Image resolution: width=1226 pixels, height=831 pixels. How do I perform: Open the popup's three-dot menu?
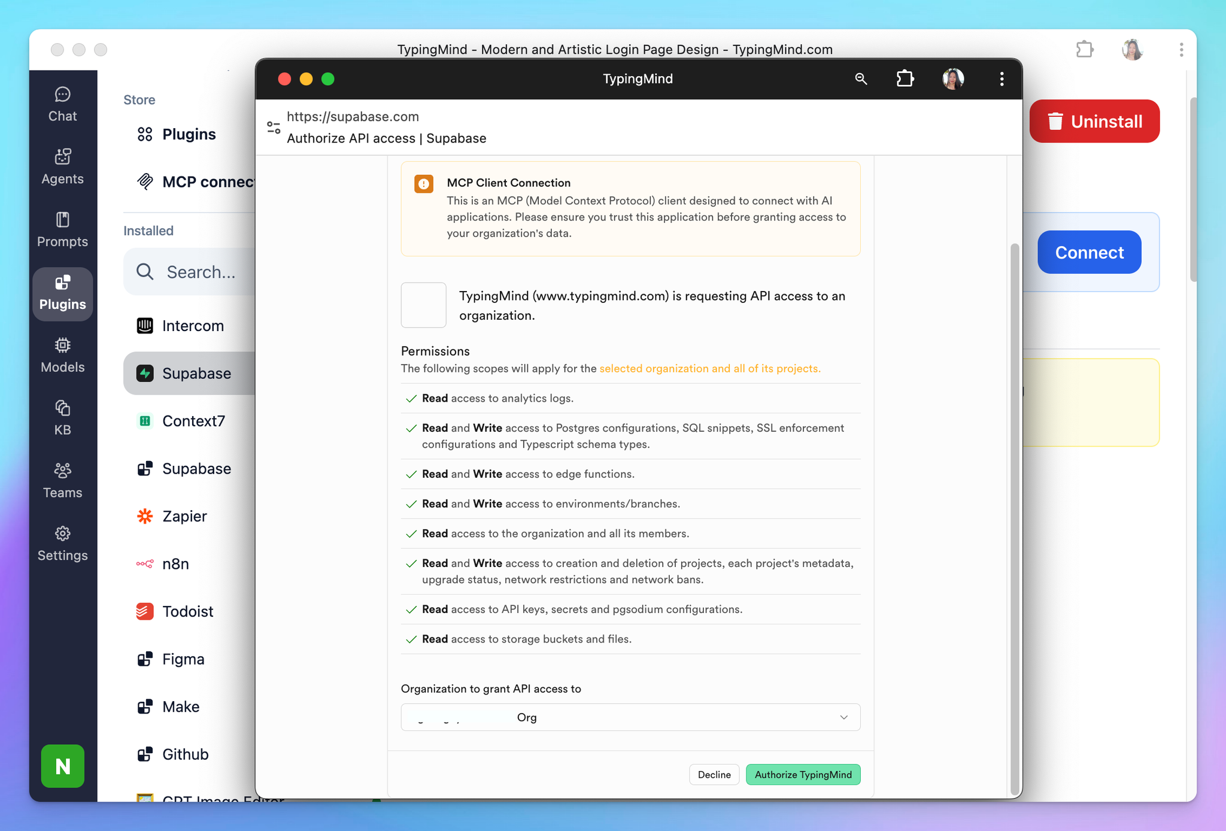tap(1002, 79)
